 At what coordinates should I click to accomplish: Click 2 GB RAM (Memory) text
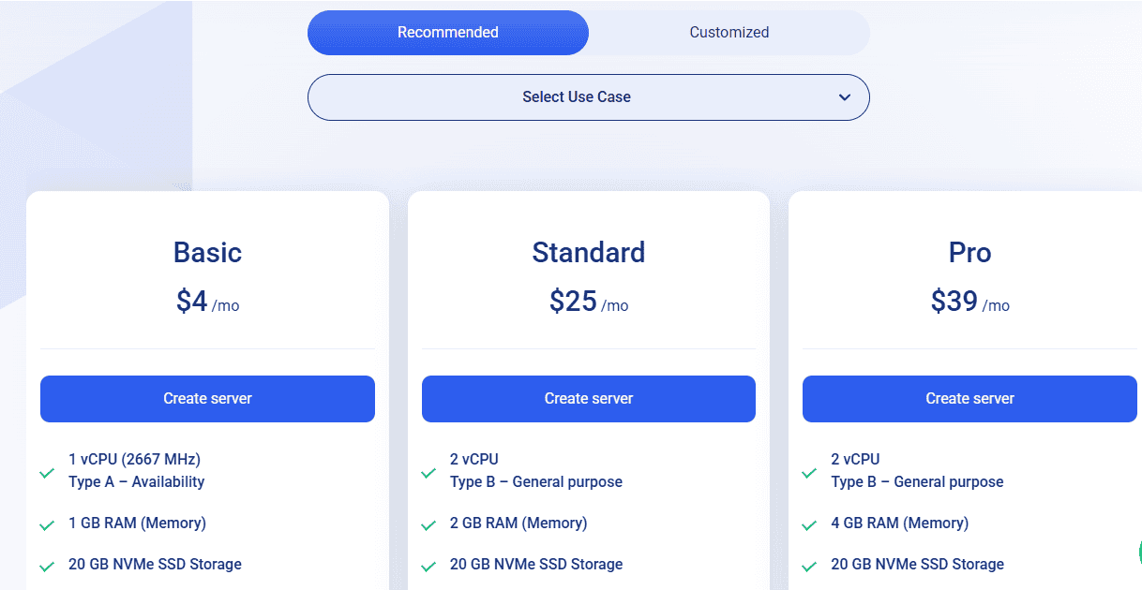coord(518,524)
